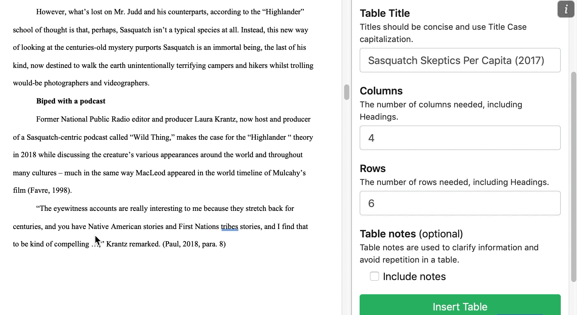
Task: Click the info icon in the panel corner
Action: tap(566, 9)
